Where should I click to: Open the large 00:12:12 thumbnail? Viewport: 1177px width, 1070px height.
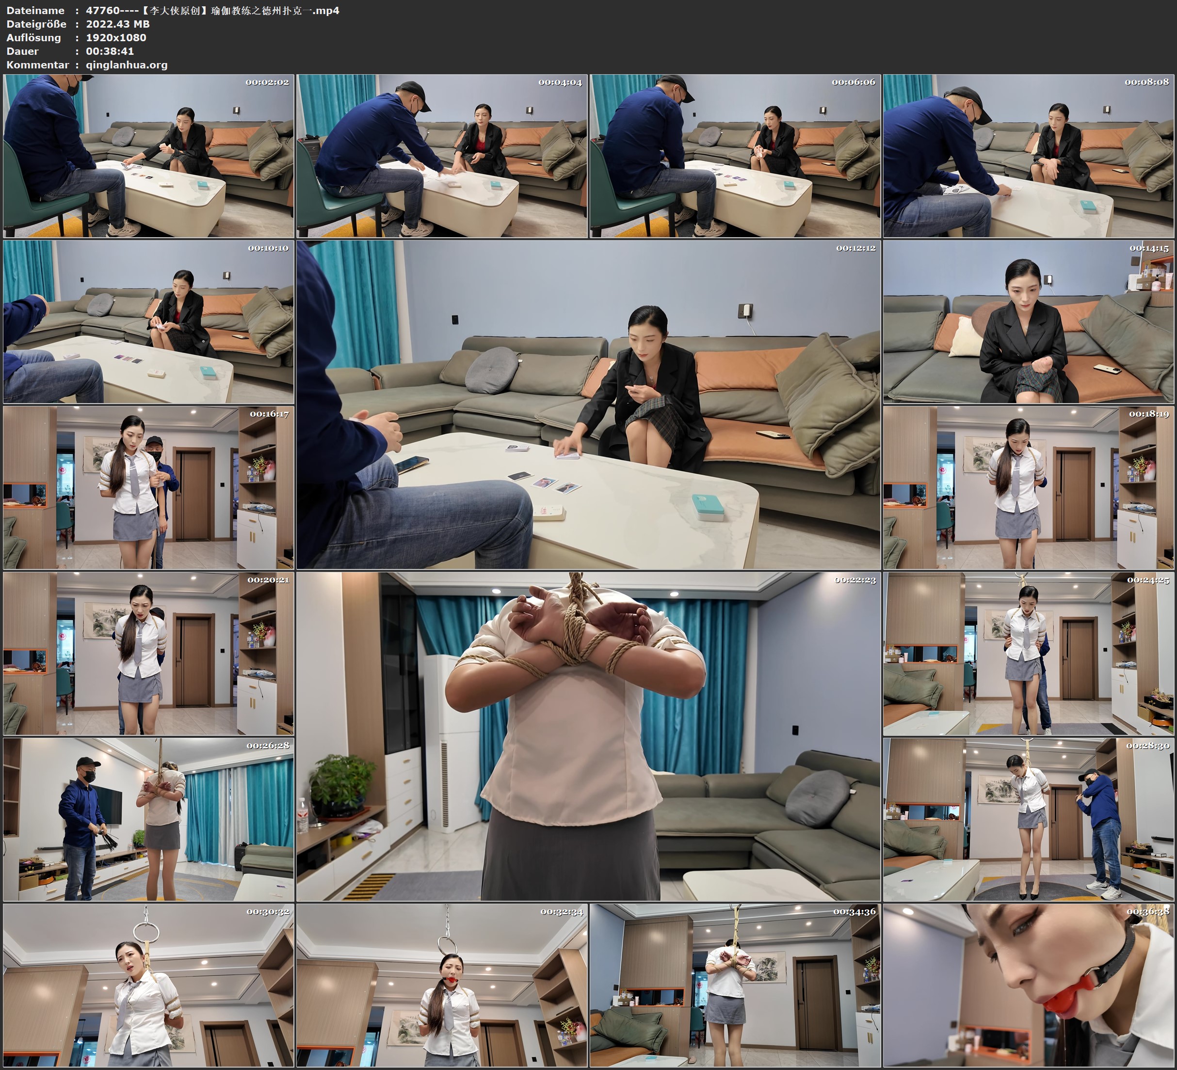tap(589, 404)
